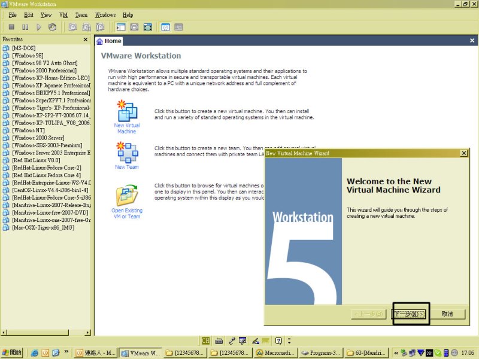Click the system clock showing 17:06
479x359 pixels.
pyautogui.click(x=468, y=353)
